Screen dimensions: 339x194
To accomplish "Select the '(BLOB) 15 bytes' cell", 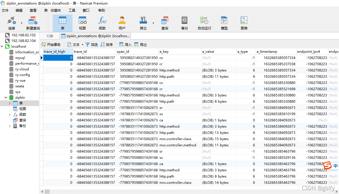I will point(219,139).
